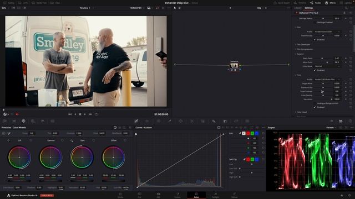
Task: Open the Magic Mask palette
Action: (x=202, y=121)
